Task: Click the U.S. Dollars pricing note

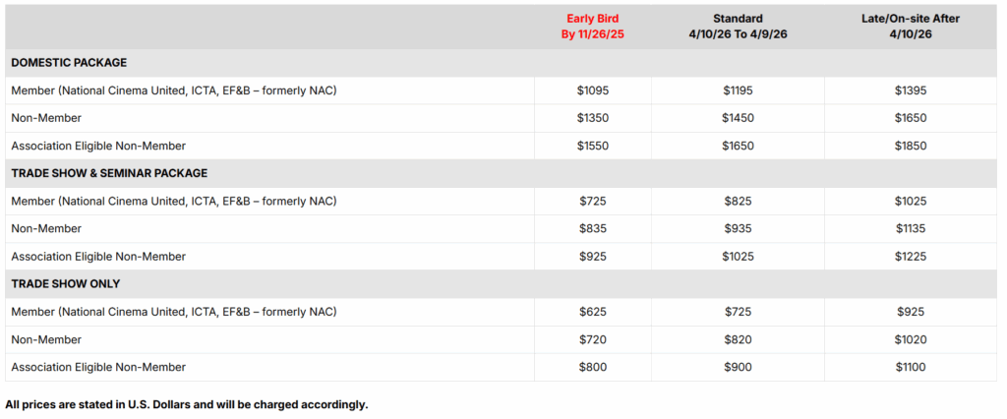Action: [187, 404]
